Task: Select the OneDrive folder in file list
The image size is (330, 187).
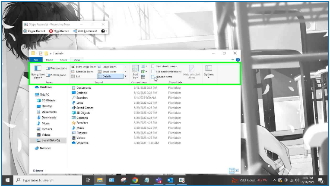Action: [x=80, y=143]
